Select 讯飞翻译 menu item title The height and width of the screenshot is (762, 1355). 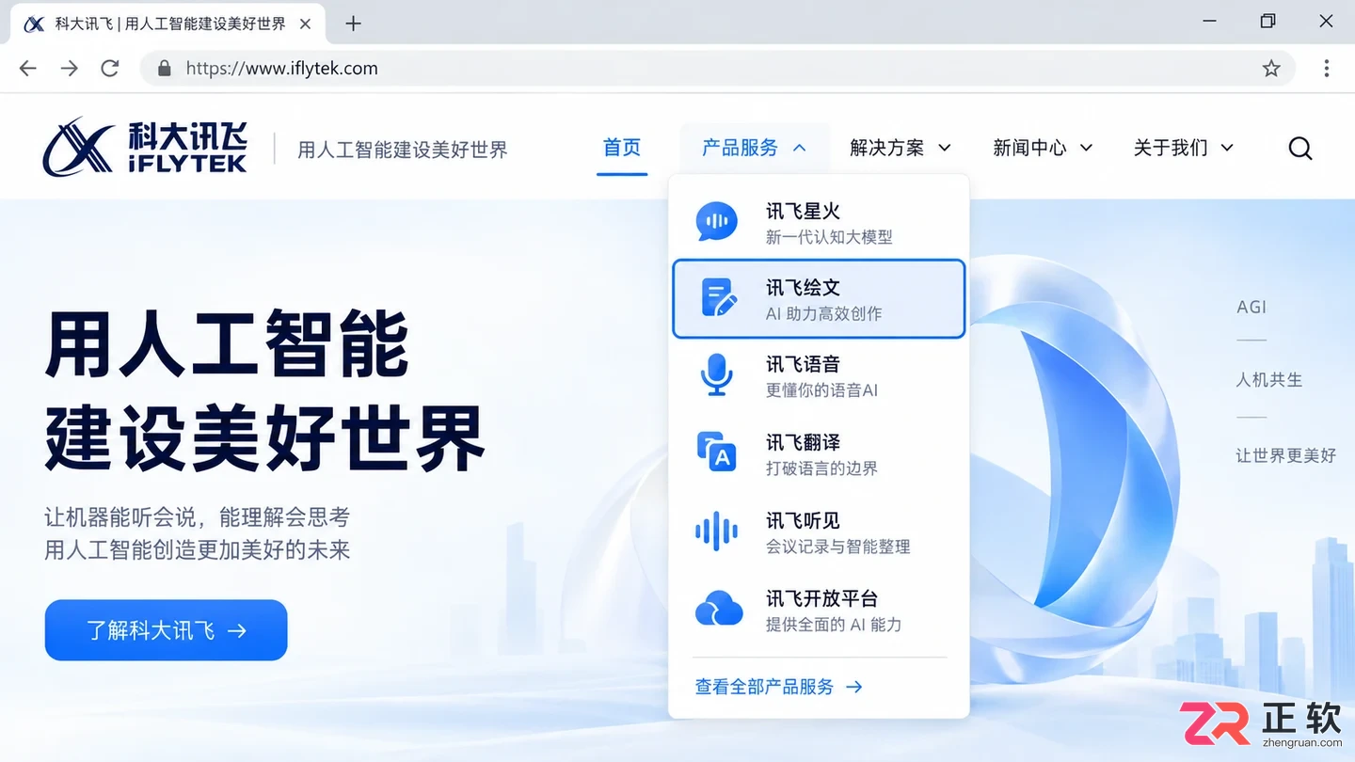click(803, 442)
